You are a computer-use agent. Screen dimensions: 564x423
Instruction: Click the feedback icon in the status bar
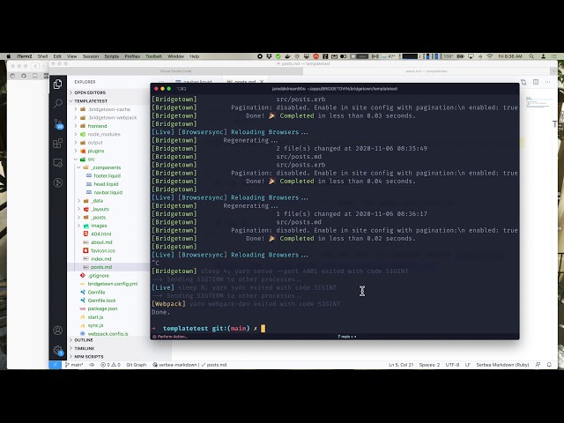[538, 365]
